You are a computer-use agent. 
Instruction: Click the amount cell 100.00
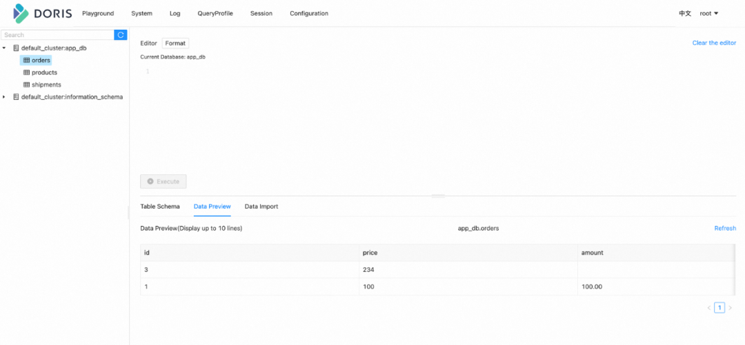(x=657, y=287)
